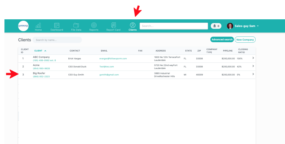
Task: Click the 1600 Ne 12th Terrace address
Action: click(167, 59)
